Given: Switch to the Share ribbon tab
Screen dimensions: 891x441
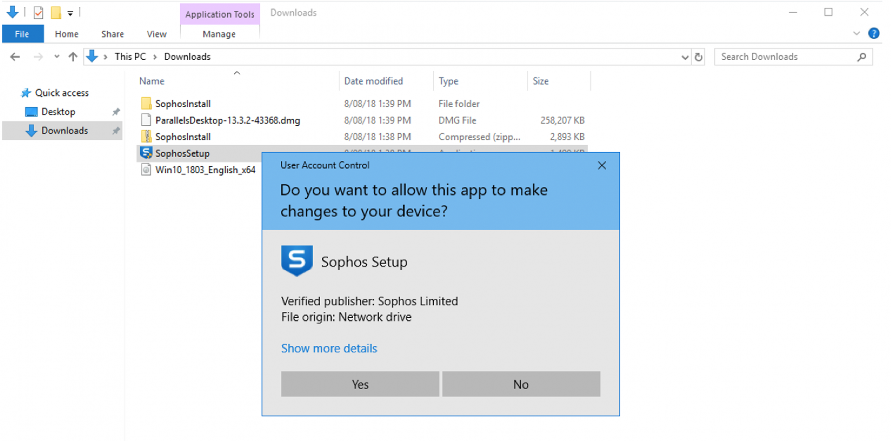Looking at the screenshot, I should 112,34.
